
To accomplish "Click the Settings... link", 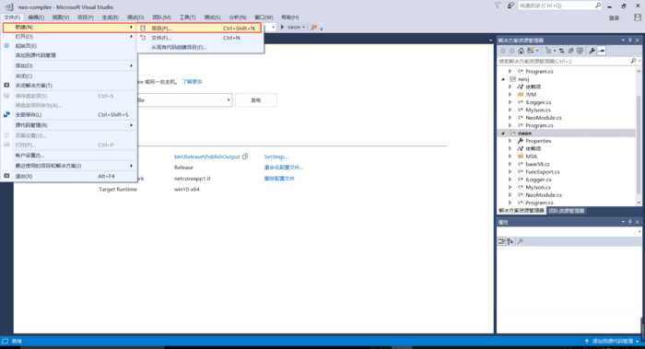I will pos(276,157).
